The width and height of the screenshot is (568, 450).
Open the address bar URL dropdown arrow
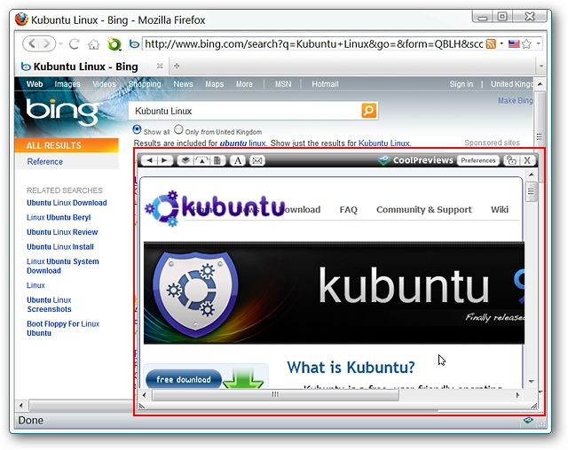(501, 43)
